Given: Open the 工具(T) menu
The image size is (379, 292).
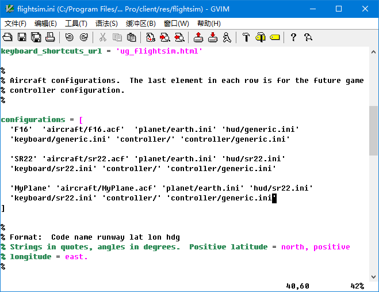Looking at the screenshot, I should click(76, 24).
